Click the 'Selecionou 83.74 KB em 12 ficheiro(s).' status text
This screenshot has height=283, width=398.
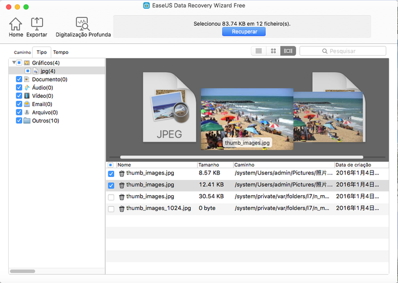242,23
